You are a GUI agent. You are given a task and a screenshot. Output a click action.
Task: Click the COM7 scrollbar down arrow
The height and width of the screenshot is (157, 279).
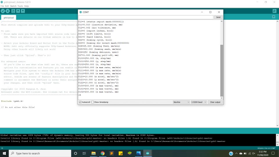221,98
